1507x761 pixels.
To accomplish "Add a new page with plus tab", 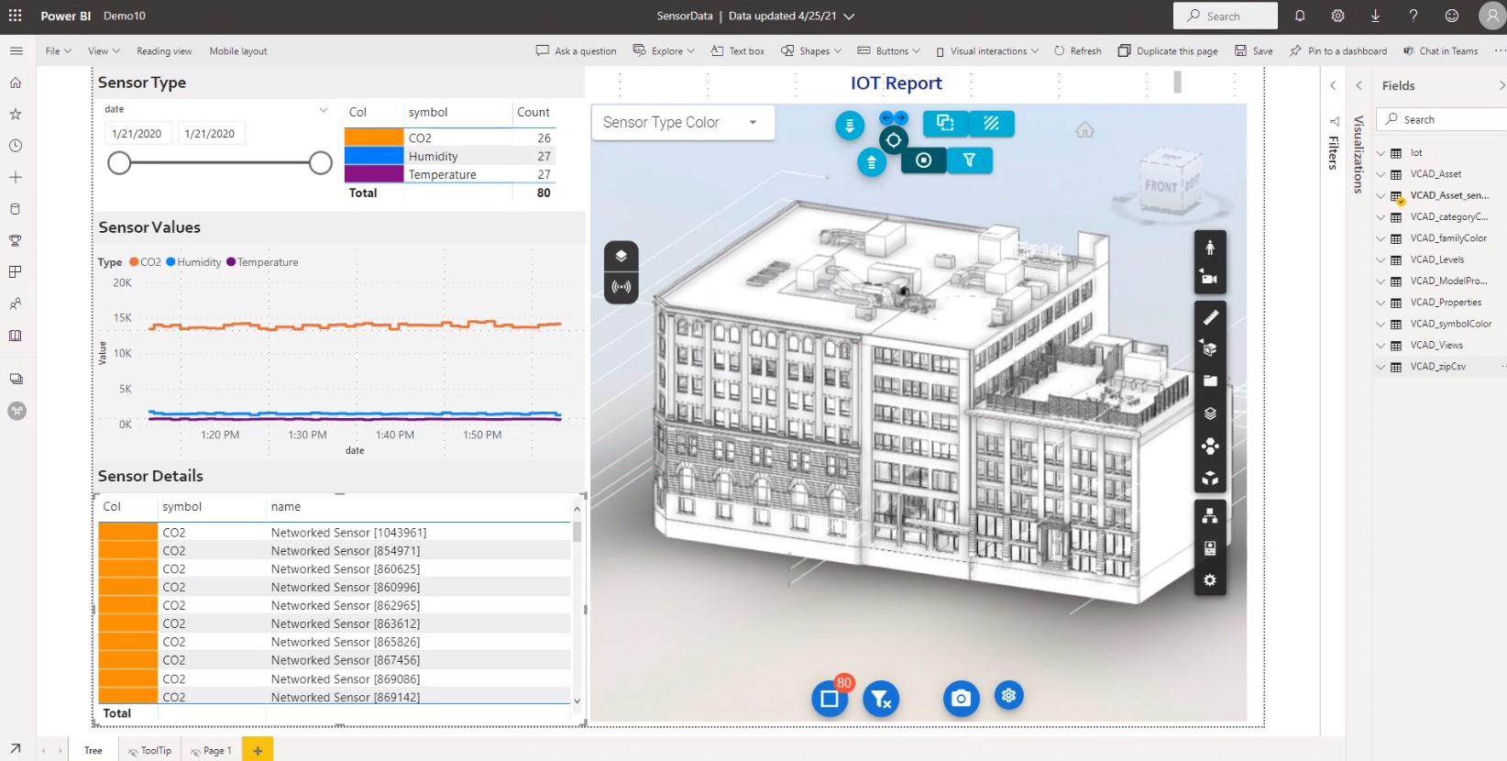I will (x=258, y=750).
